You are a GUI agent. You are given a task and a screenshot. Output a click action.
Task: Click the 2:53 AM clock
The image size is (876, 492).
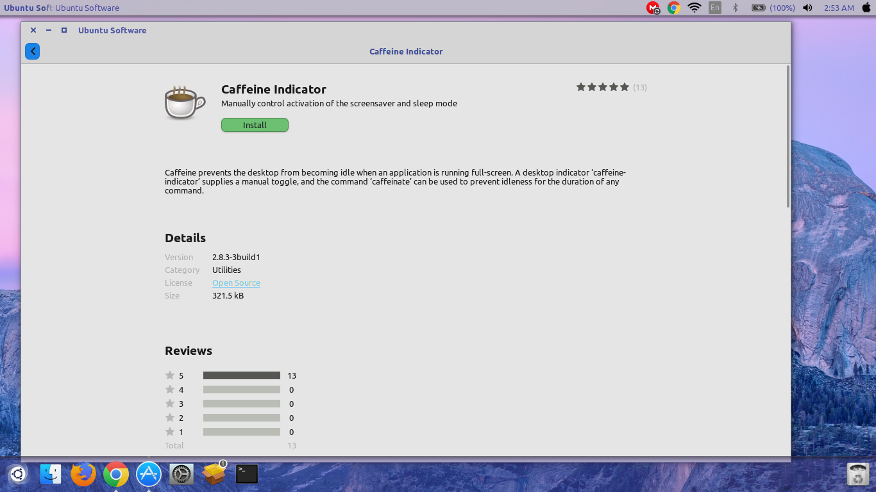click(x=839, y=8)
